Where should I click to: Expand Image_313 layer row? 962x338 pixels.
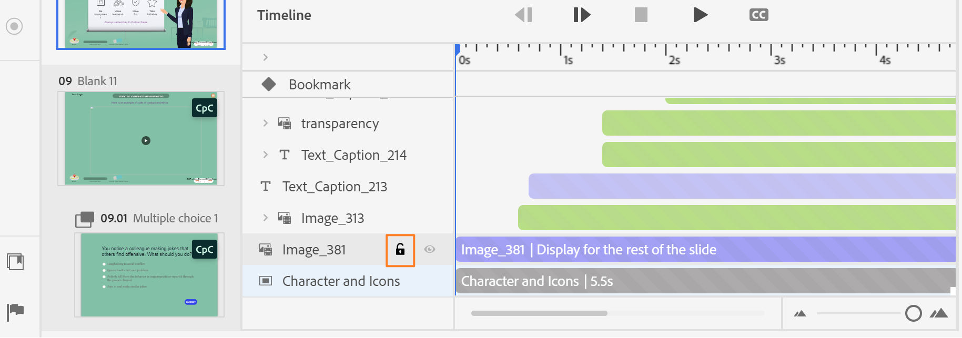click(x=266, y=218)
